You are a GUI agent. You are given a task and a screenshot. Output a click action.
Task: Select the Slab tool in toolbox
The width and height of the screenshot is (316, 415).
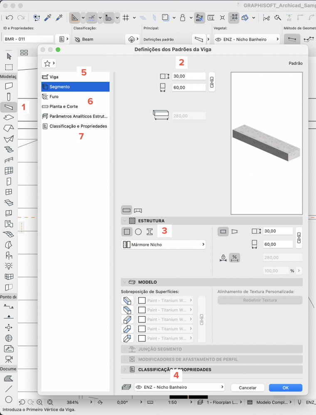point(9,118)
